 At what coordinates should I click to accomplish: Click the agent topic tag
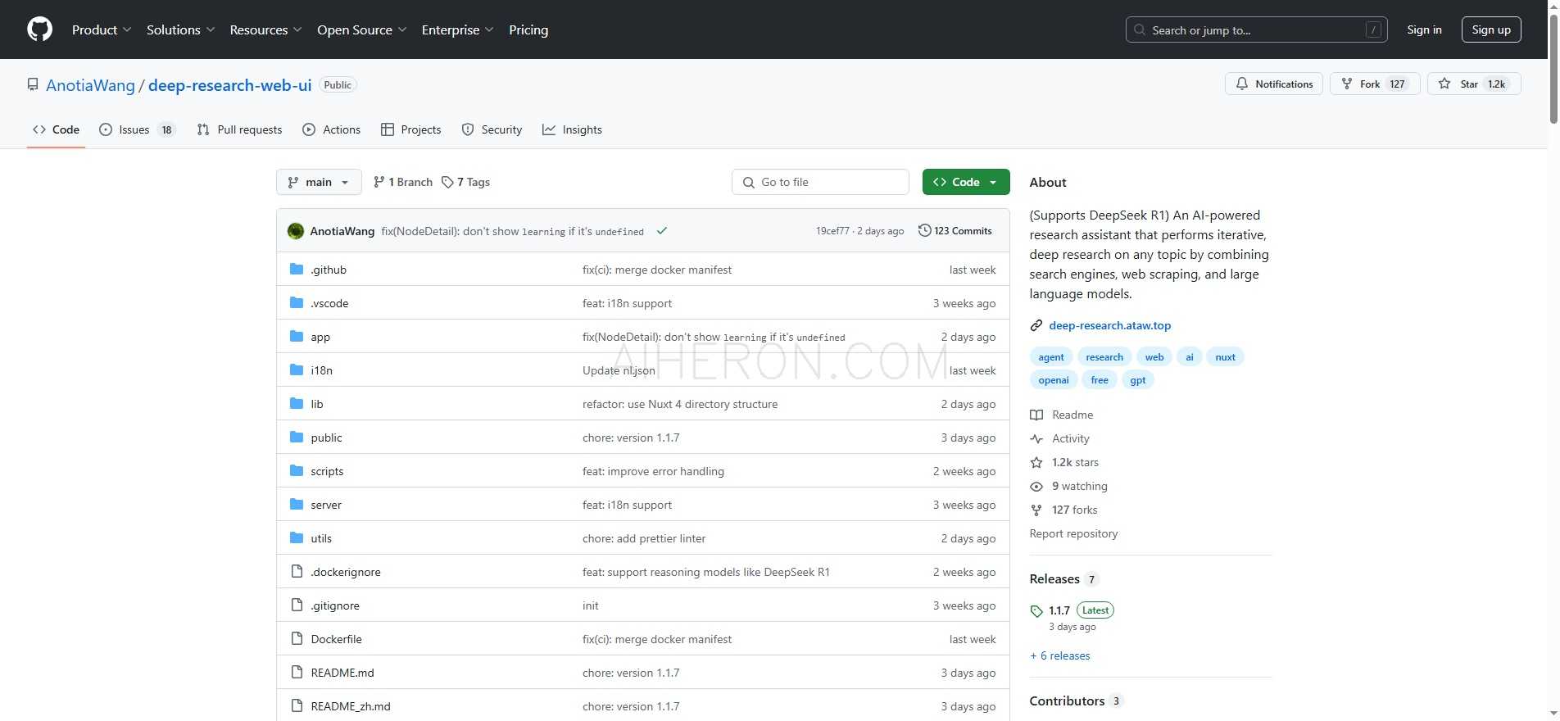1050,357
